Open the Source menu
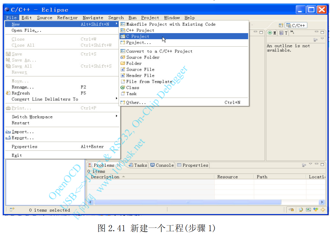The image size is (331, 237). (45, 18)
